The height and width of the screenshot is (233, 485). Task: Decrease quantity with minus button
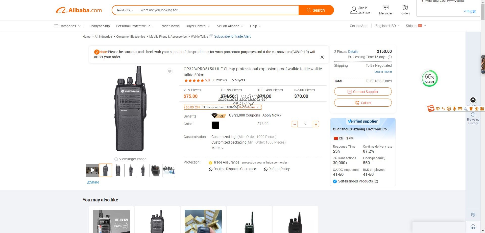coord(295,124)
